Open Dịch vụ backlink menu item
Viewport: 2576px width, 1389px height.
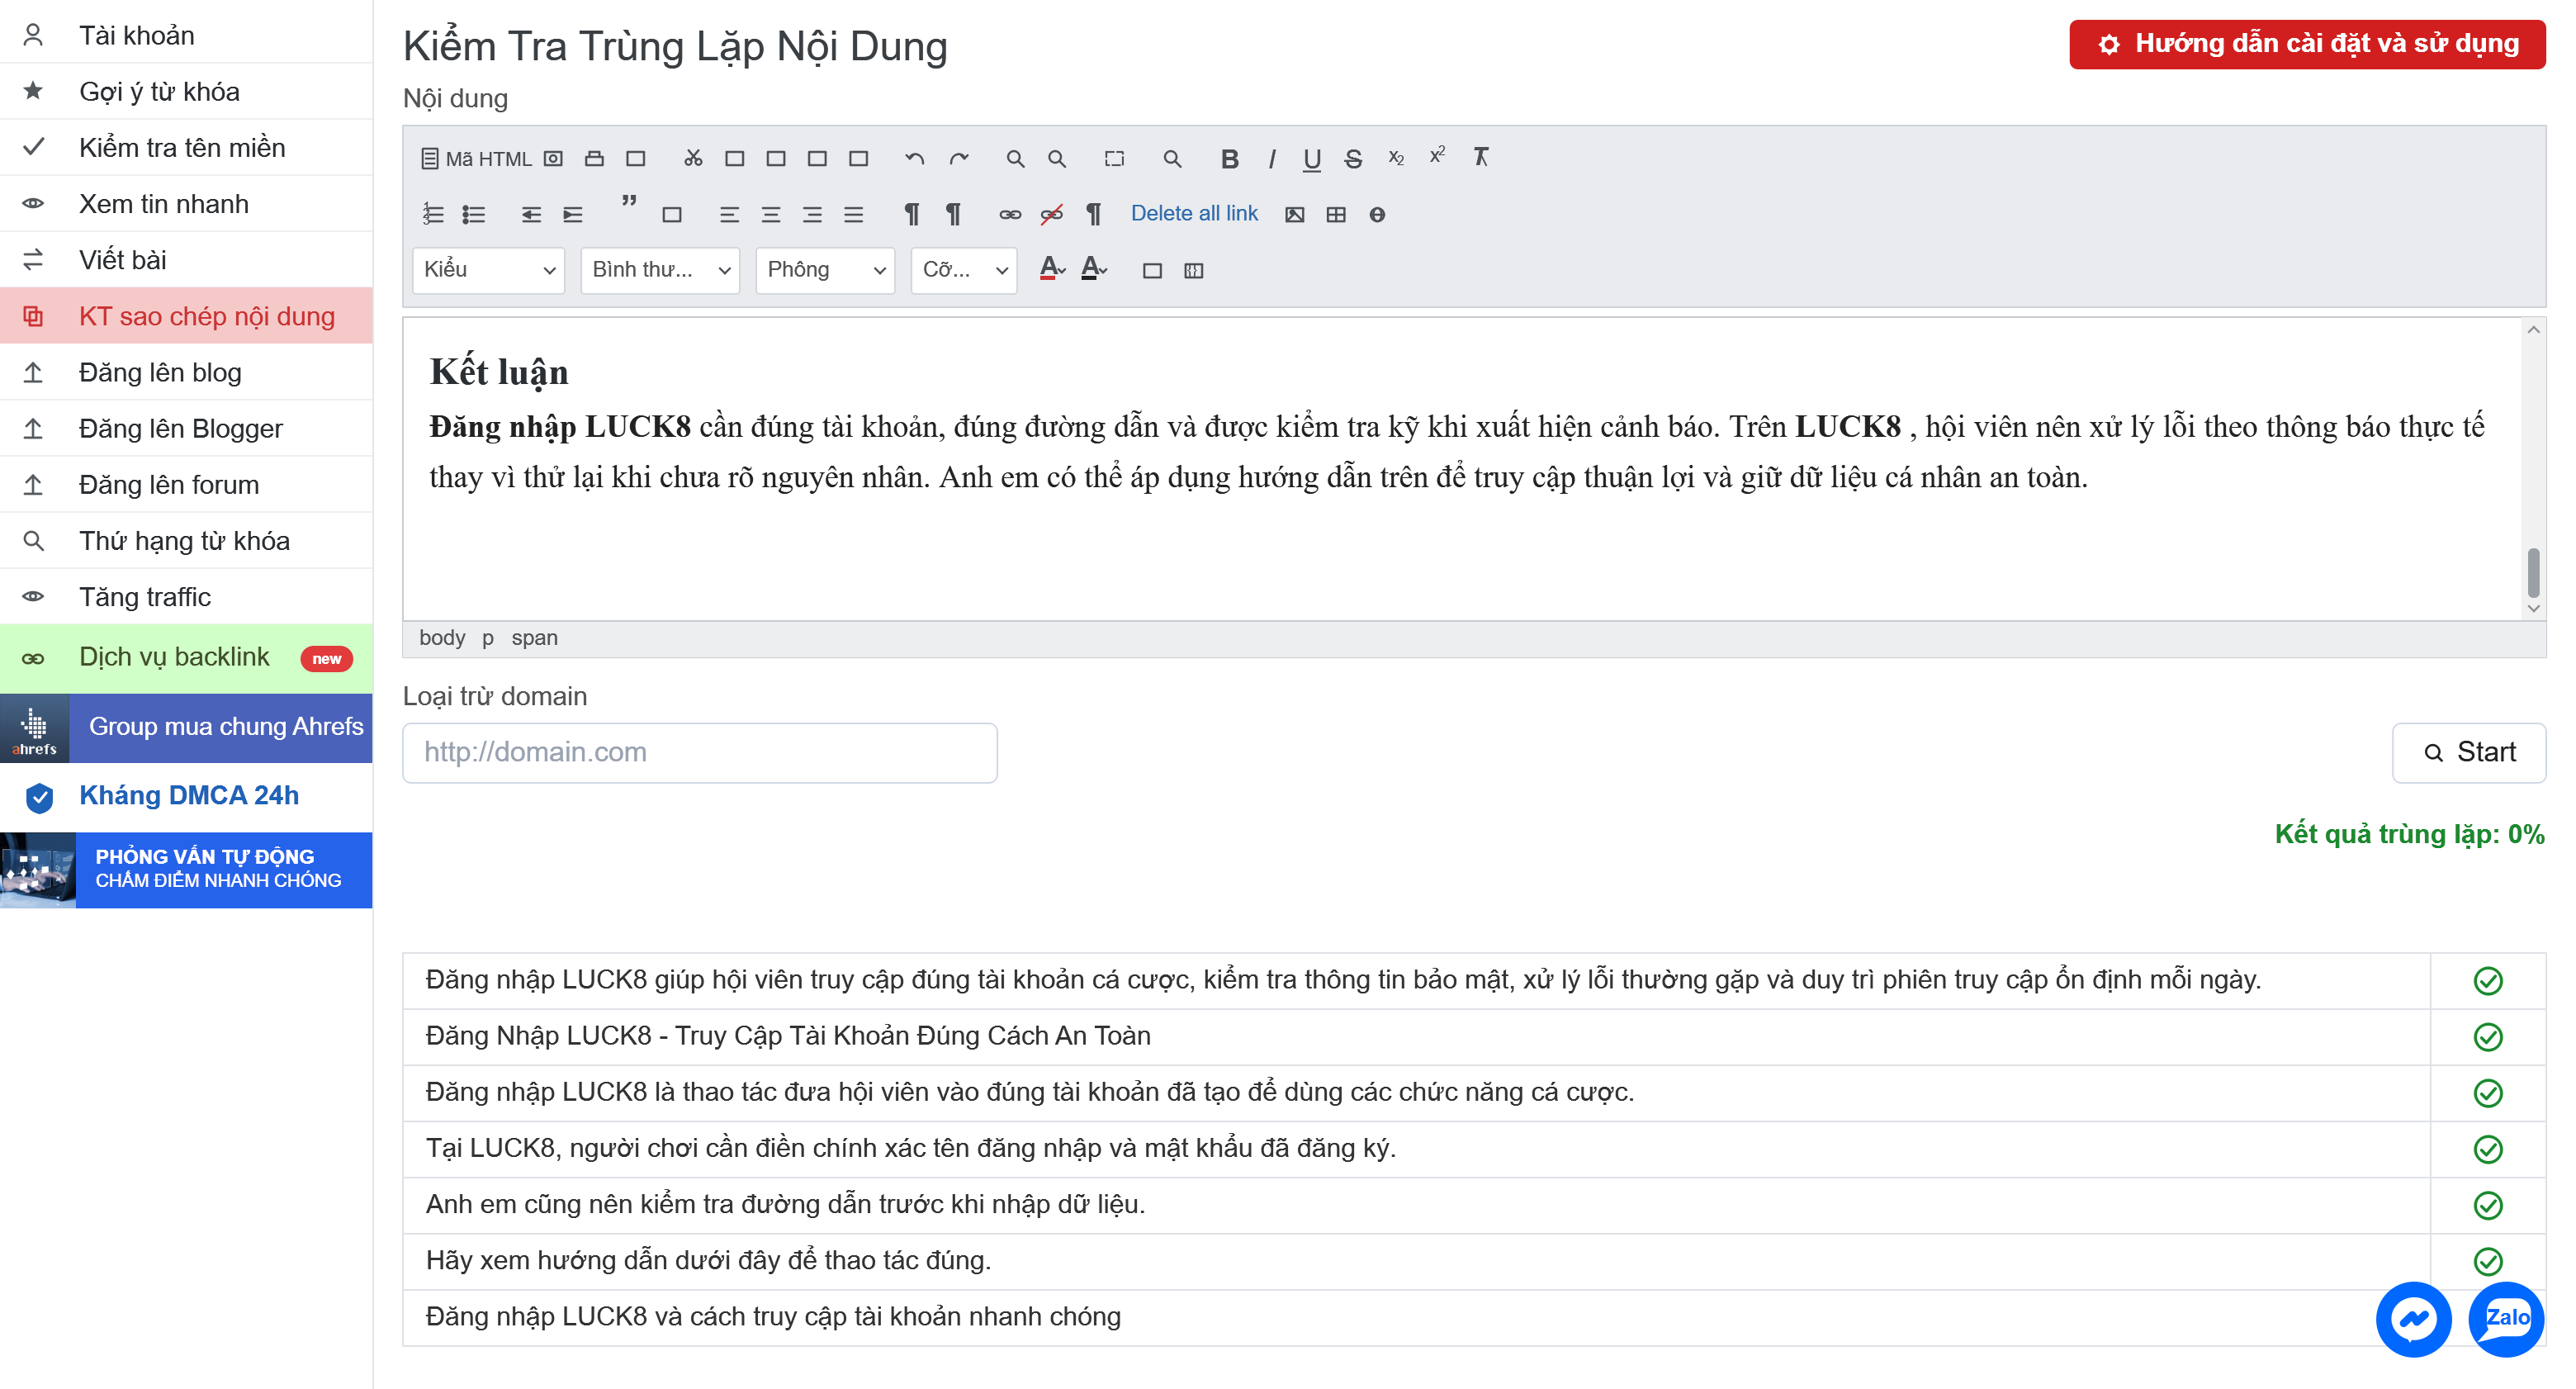point(186,658)
